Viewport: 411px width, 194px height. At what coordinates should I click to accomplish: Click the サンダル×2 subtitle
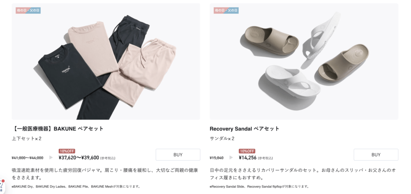click(222, 139)
